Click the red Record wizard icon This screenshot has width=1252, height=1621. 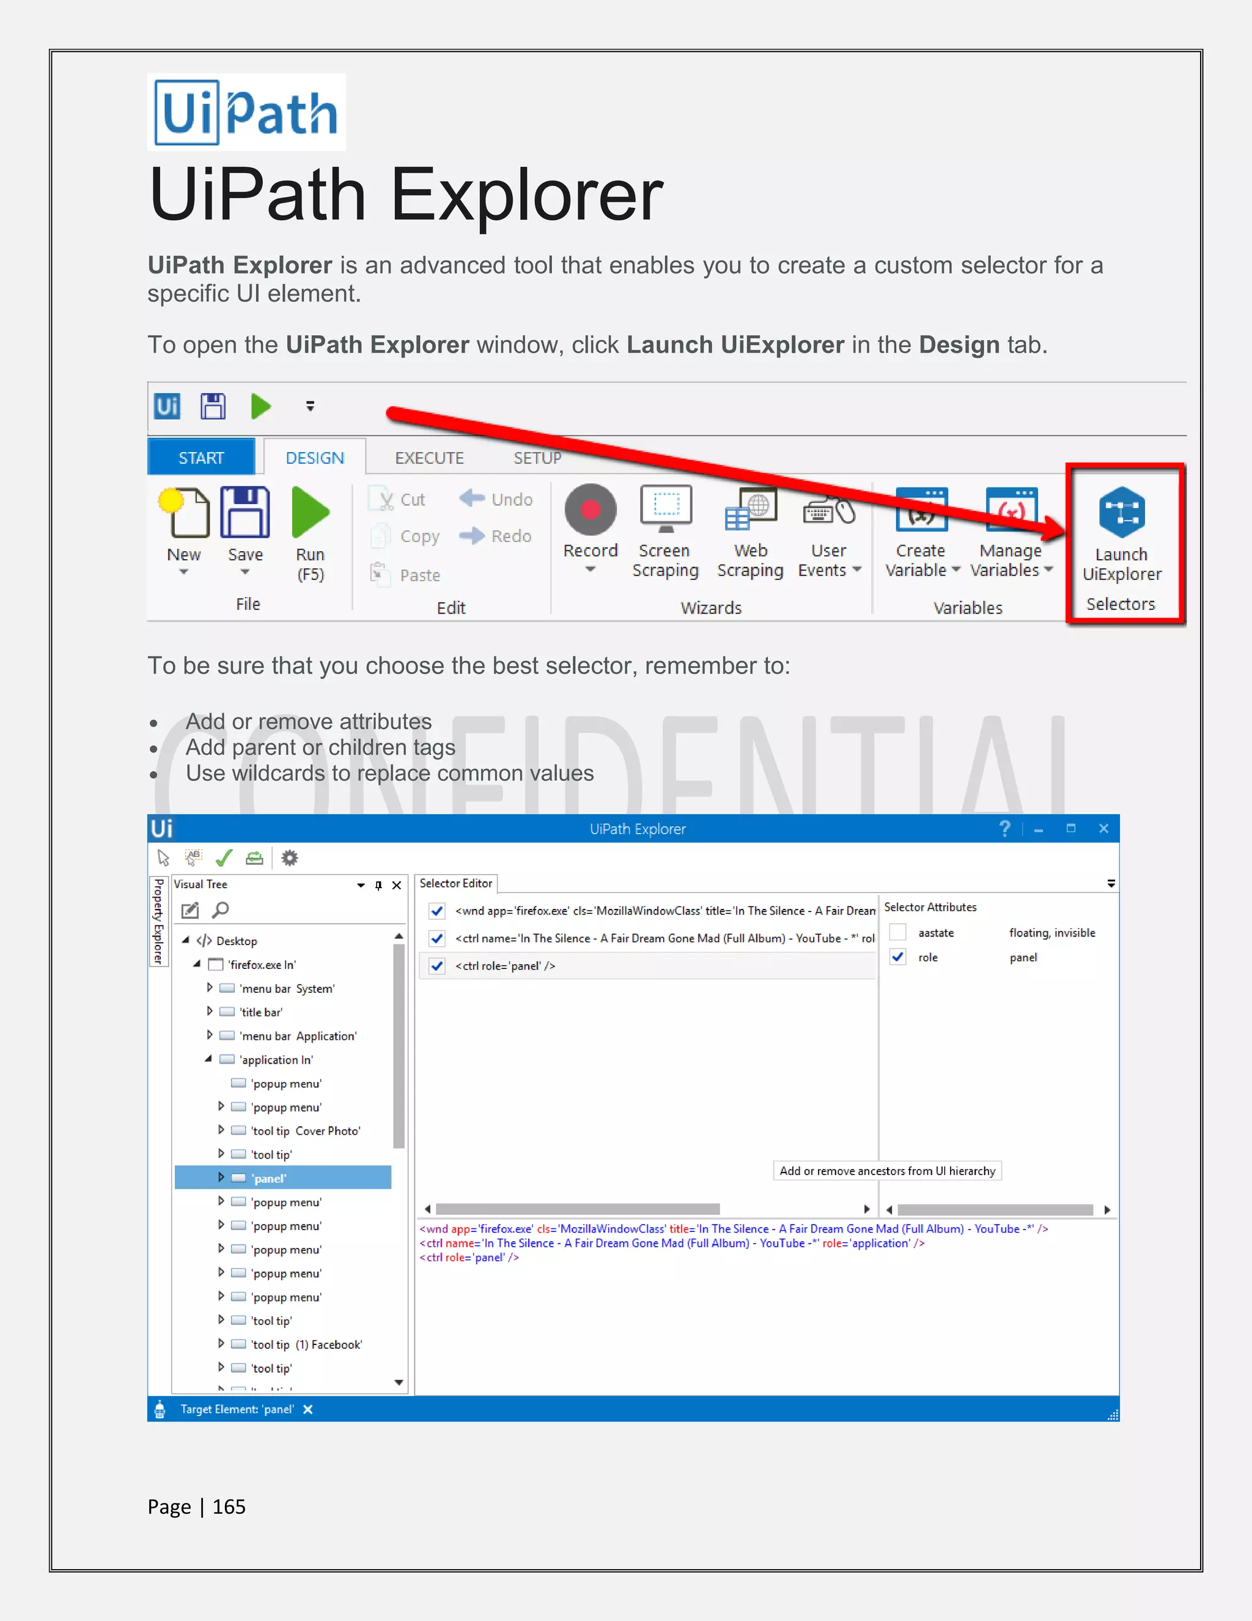[x=591, y=510]
